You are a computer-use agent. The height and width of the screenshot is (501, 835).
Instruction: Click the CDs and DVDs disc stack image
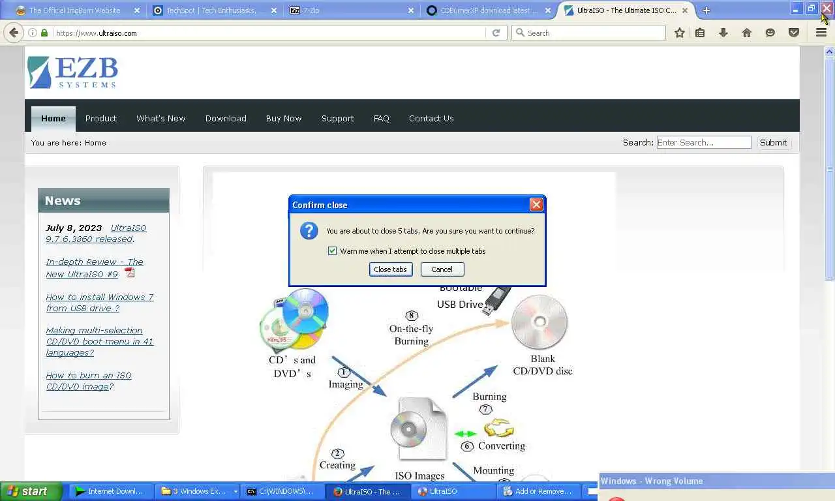294,320
